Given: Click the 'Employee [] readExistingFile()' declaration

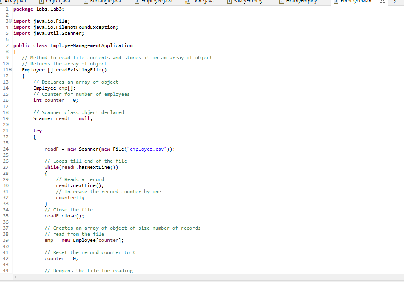Looking at the screenshot, I should point(64,70).
